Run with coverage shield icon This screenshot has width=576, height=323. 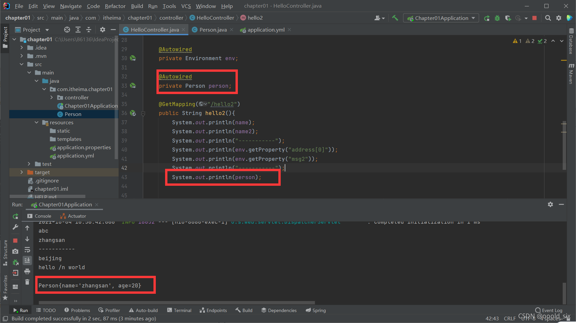coord(508,18)
